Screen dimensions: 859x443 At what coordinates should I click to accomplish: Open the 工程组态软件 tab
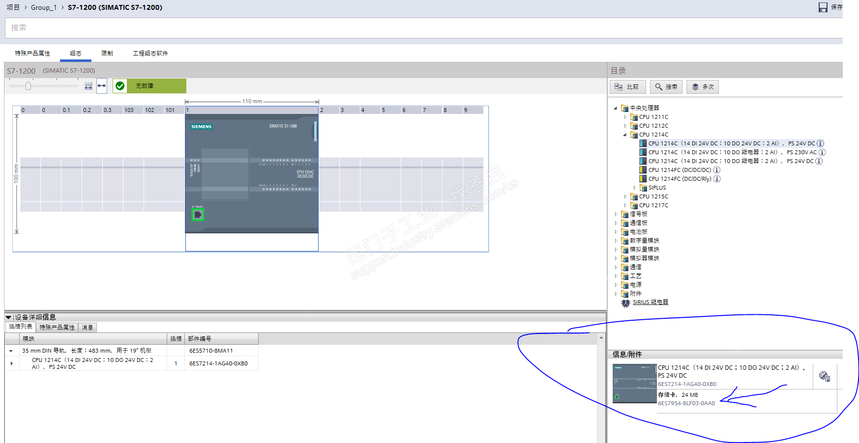[x=150, y=54]
